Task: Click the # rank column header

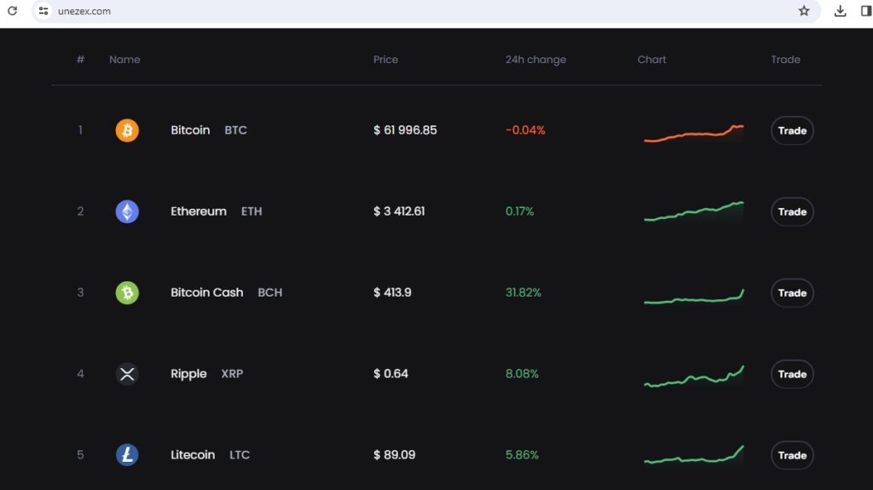Action: (80, 60)
